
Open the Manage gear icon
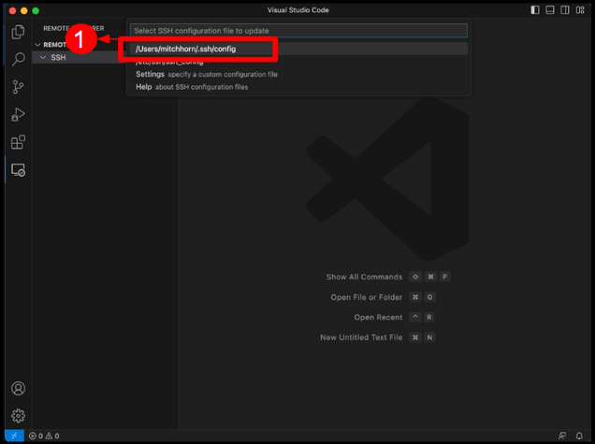18,416
